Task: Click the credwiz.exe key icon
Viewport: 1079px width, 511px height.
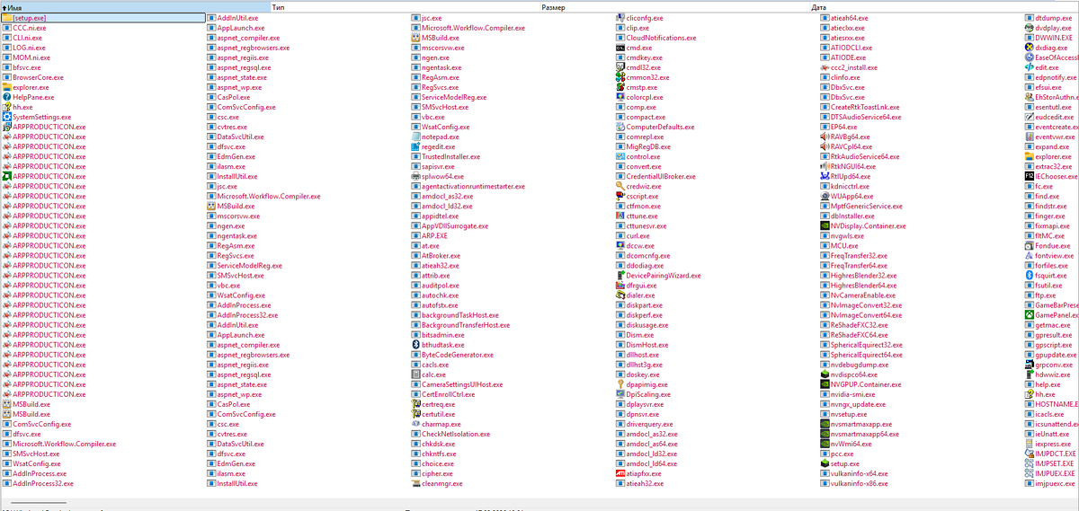Action: 620,186
